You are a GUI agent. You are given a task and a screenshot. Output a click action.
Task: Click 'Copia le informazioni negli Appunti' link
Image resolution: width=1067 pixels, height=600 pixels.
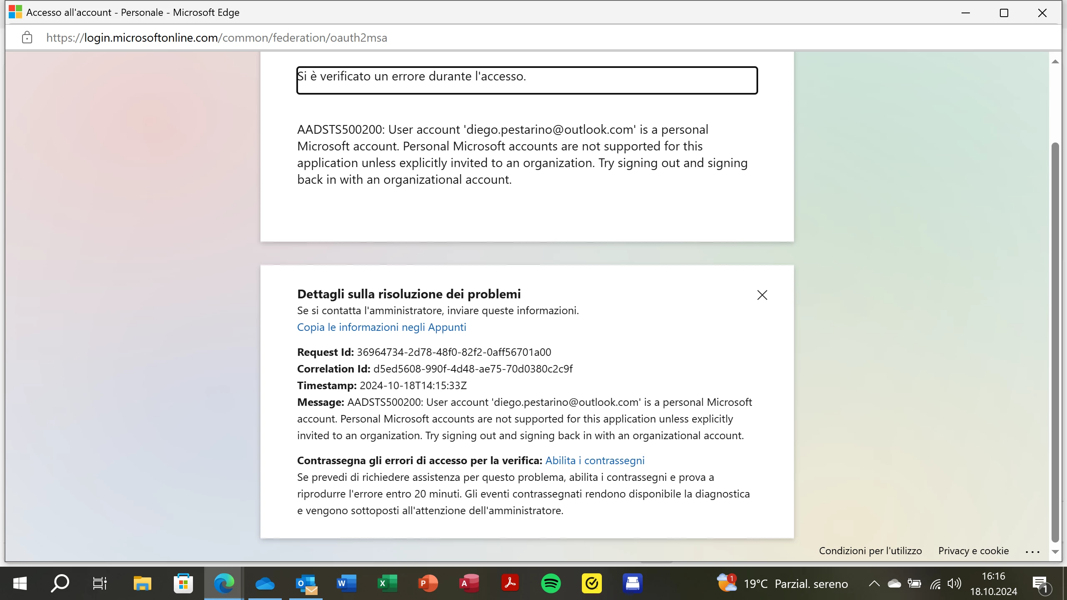pos(381,327)
